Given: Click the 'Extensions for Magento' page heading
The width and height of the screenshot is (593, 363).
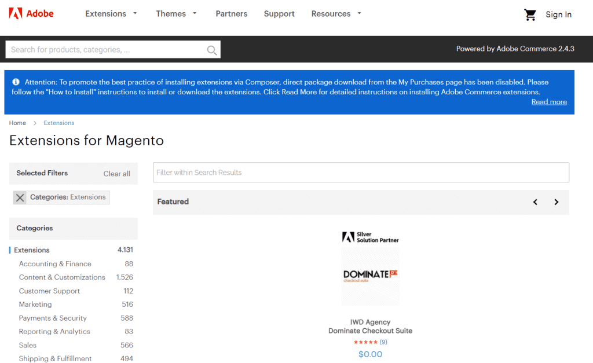Looking at the screenshot, I should pos(87,141).
